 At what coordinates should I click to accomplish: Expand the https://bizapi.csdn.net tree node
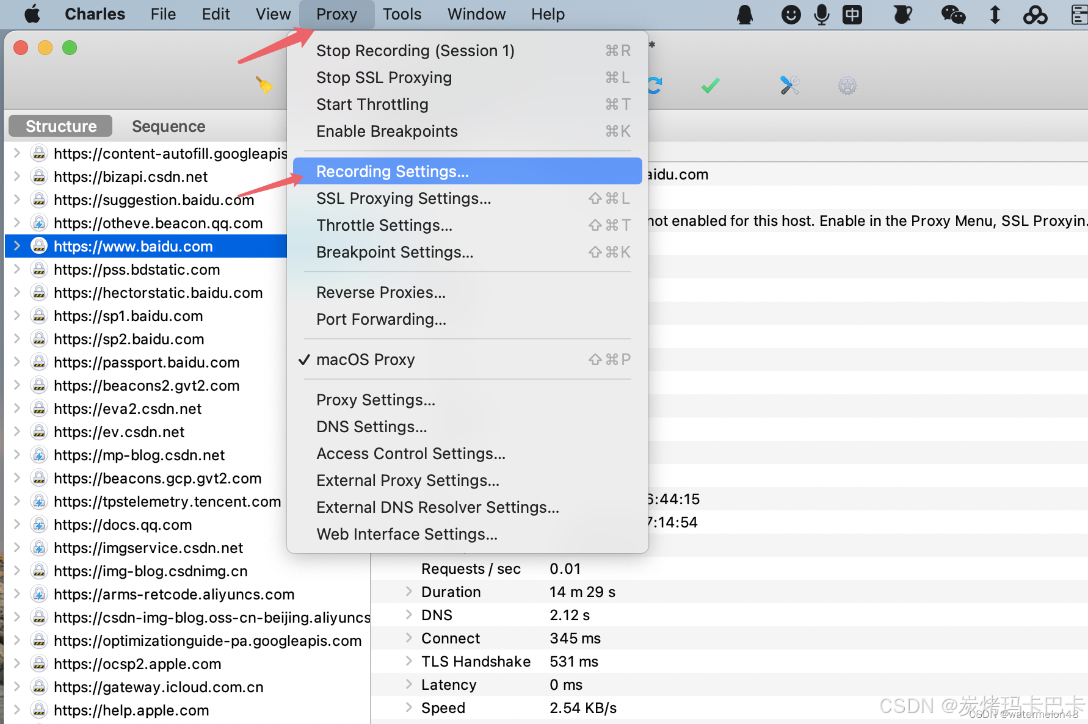click(x=17, y=176)
